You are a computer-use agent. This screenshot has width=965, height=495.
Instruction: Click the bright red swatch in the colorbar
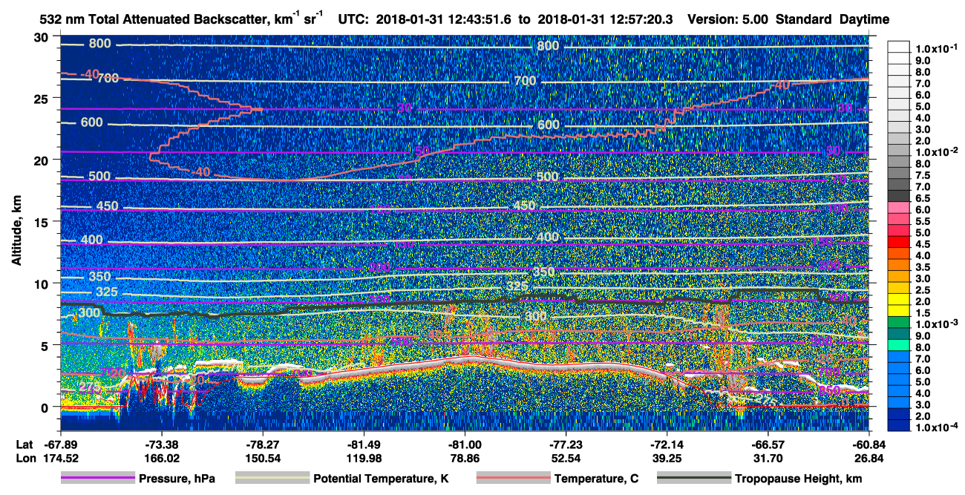coord(899,242)
